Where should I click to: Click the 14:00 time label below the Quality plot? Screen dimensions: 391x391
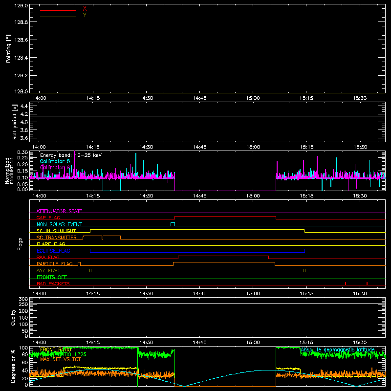[x=40, y=343]
